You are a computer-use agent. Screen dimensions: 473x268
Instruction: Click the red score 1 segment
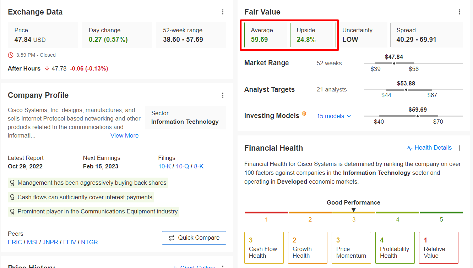pos(266,213)
